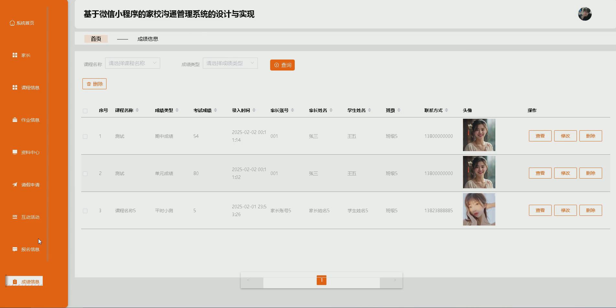Click 查看 for row 3 课程名称5
The height and width of the screenshot is (308, 616).
pos(540,210)
